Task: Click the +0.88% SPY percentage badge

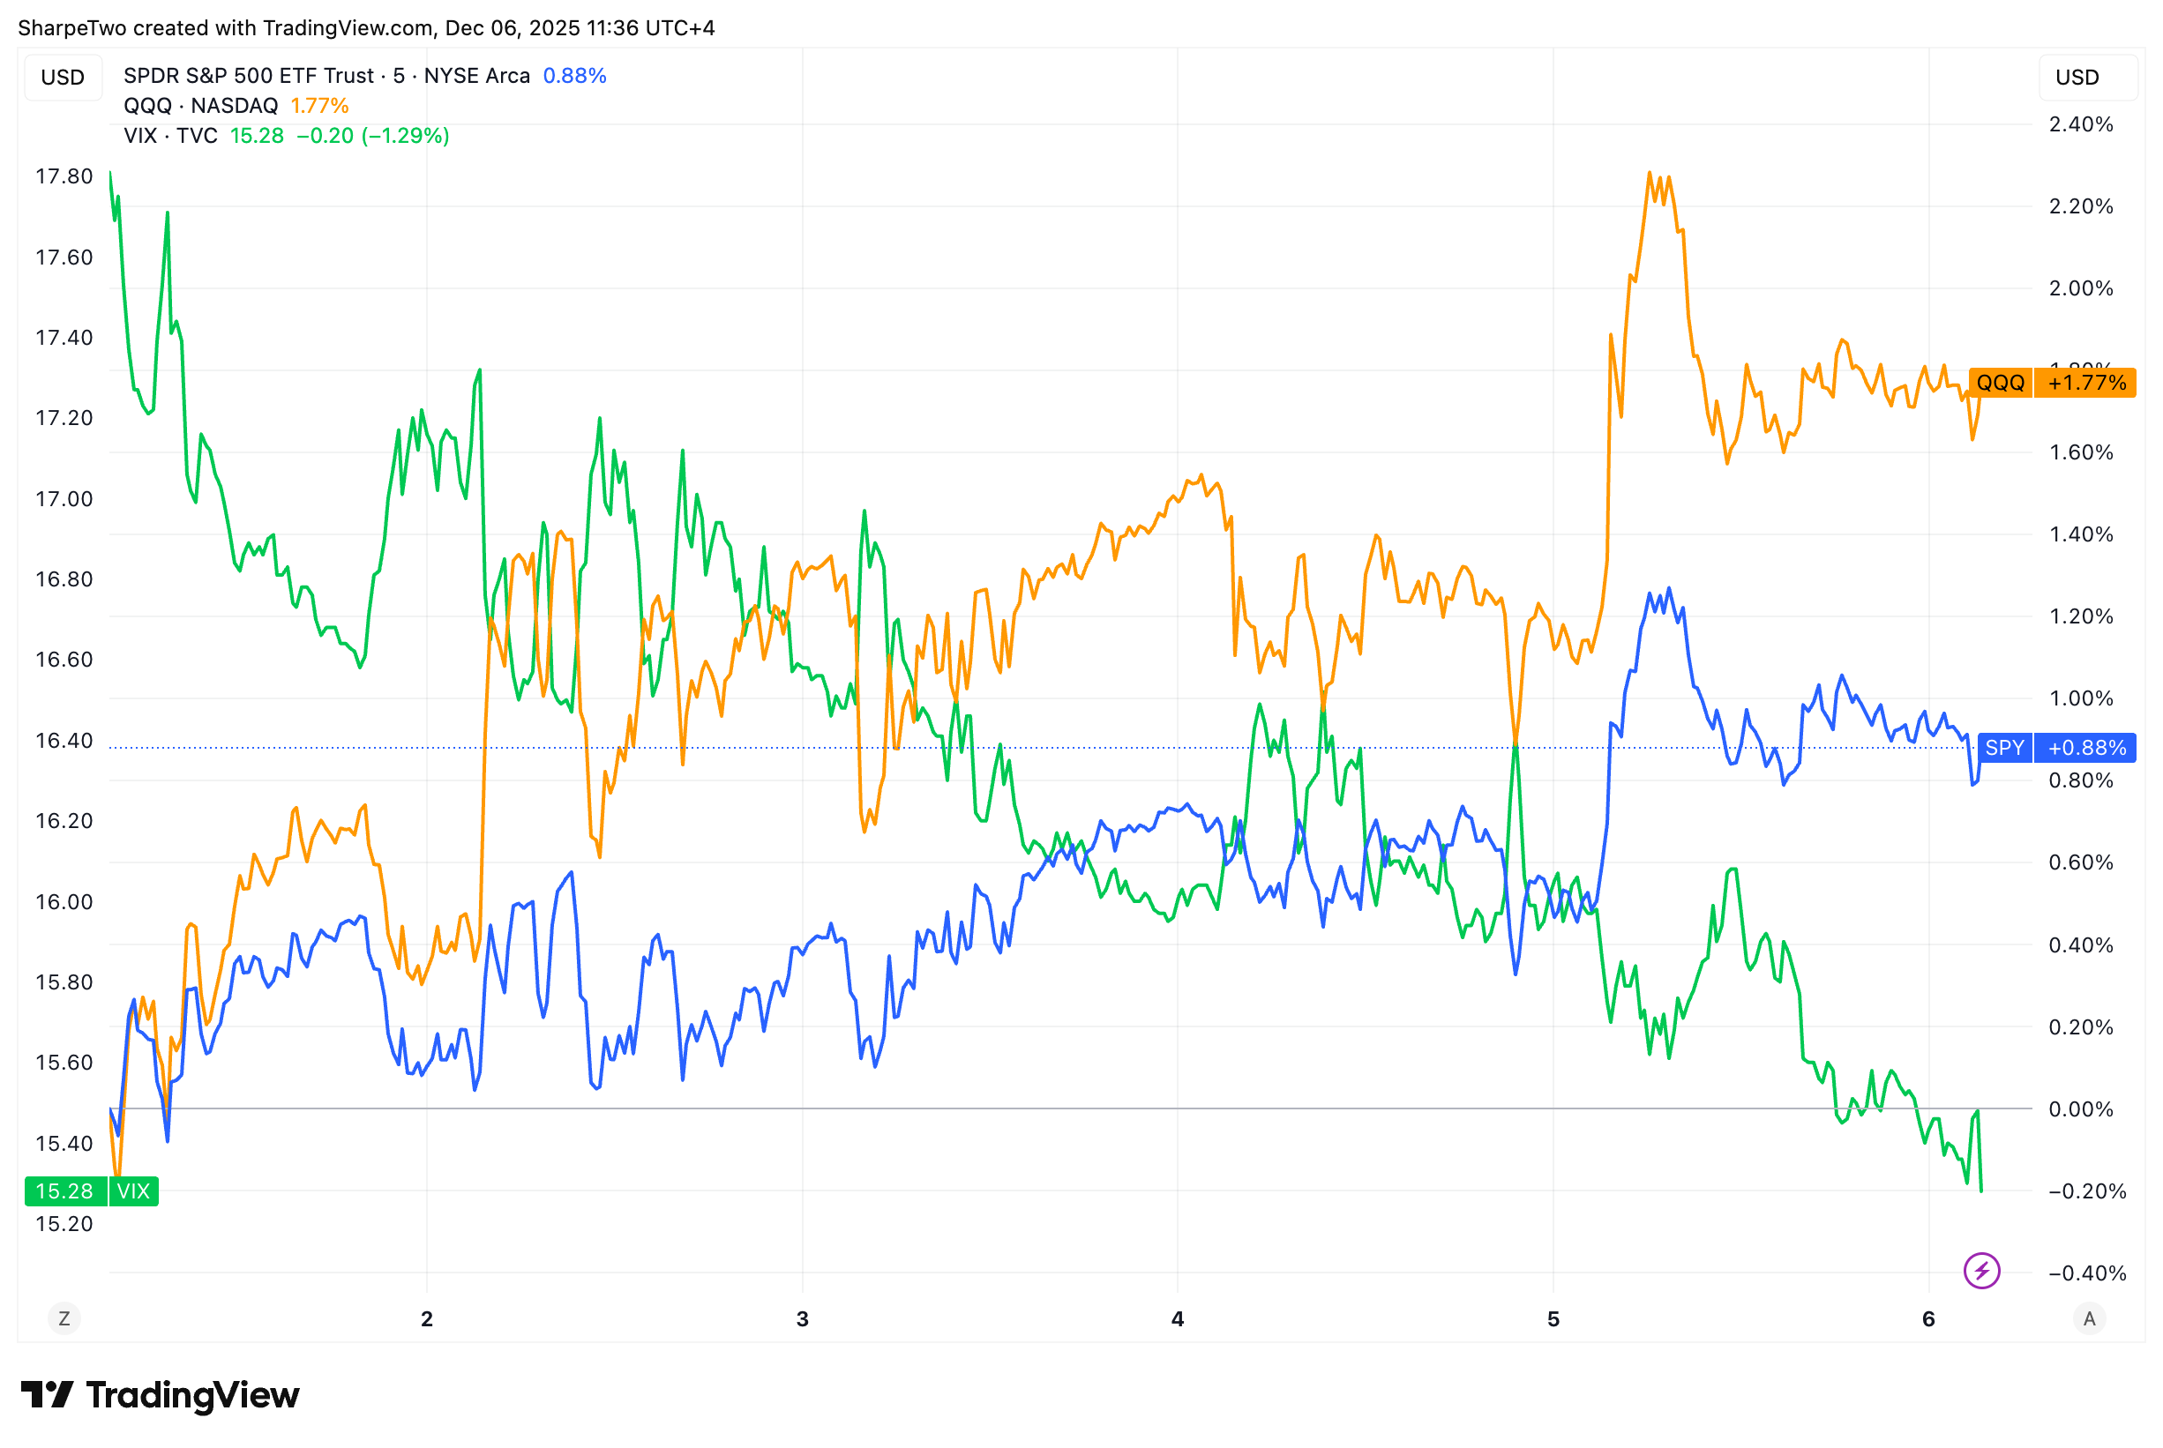Action: [x=2086, y=748]
